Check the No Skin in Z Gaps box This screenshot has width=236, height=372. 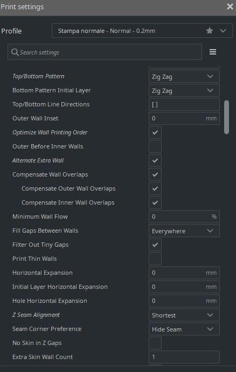(155, 343)
